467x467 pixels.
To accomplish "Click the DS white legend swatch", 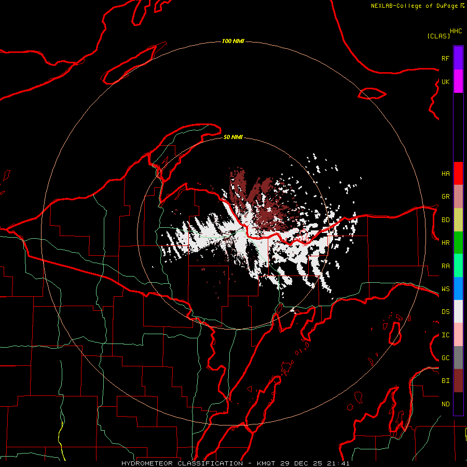I will point(458,311).
